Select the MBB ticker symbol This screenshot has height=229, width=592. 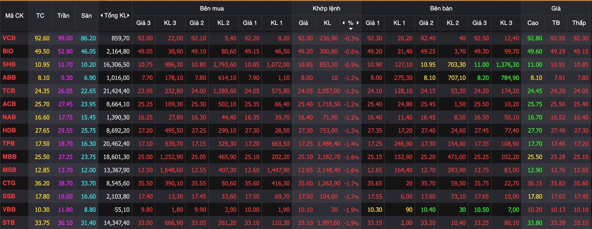click(x=9, y=157)
